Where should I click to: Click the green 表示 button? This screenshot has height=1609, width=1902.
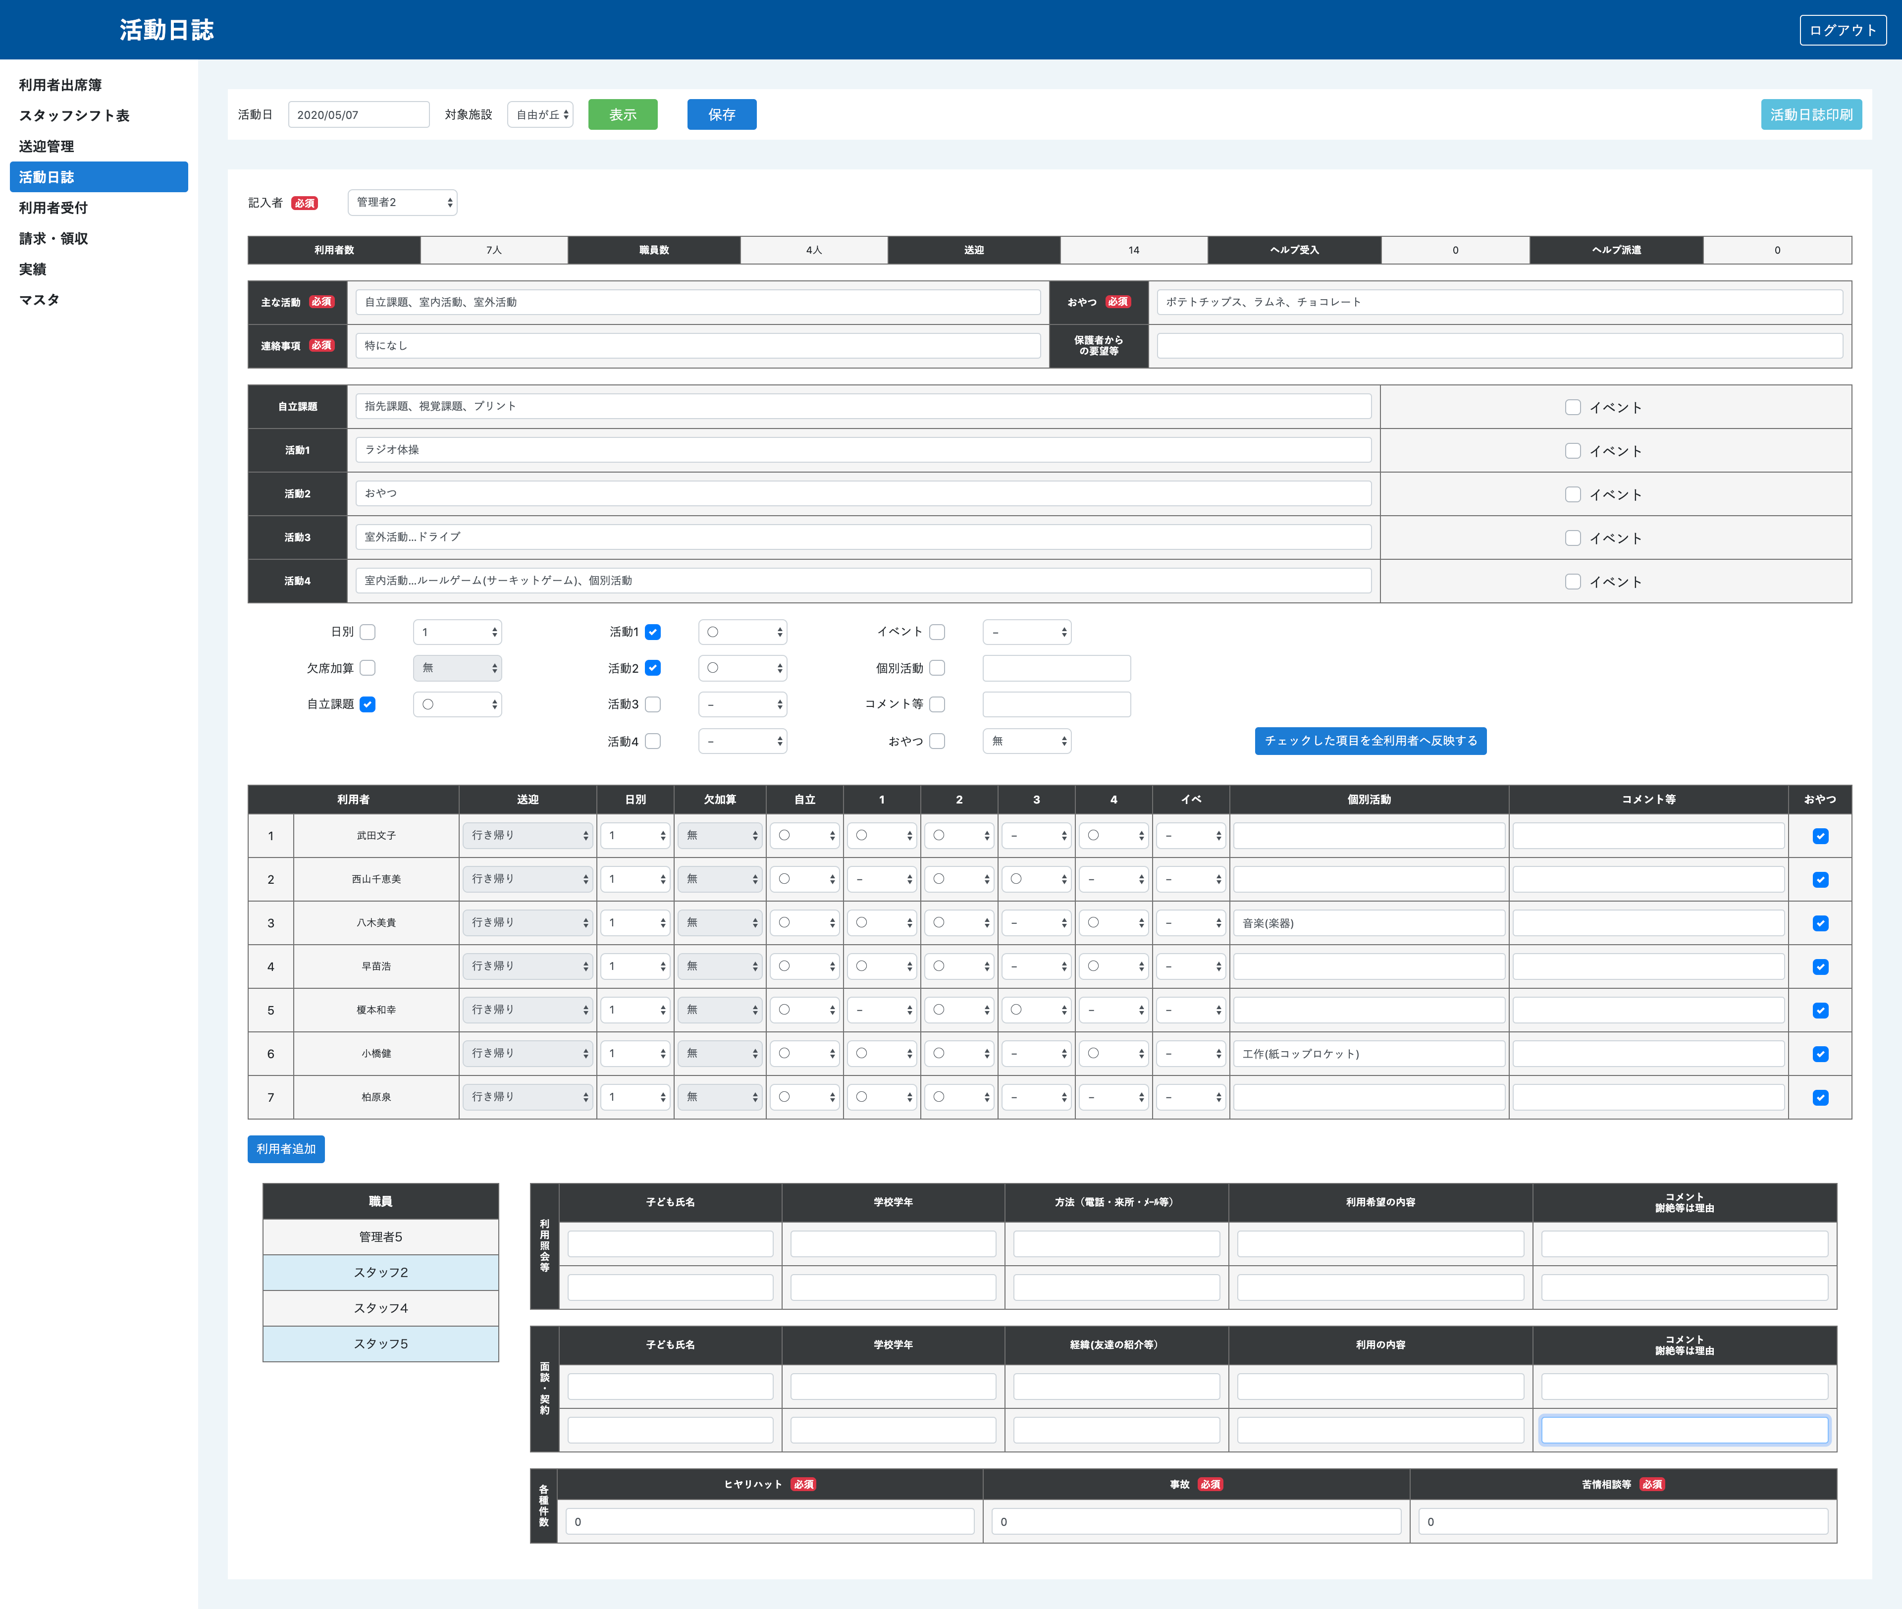pos(622,115)
